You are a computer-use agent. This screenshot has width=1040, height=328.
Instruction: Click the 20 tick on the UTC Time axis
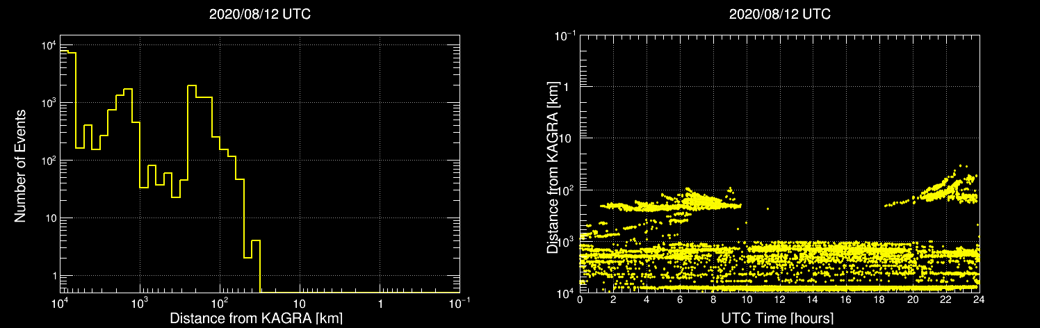click(913, 300)
